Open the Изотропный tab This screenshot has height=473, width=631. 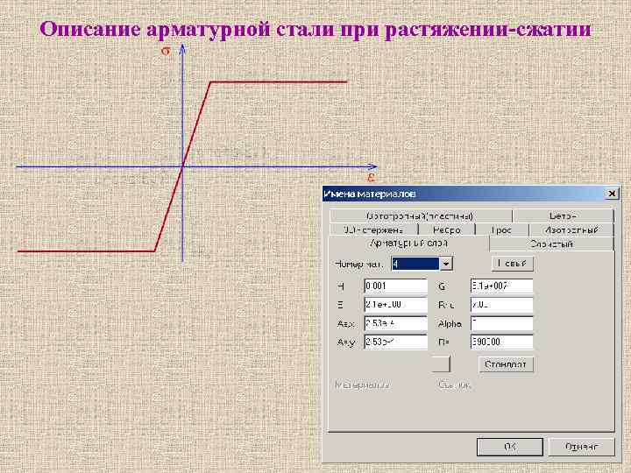tap(571, 230)
